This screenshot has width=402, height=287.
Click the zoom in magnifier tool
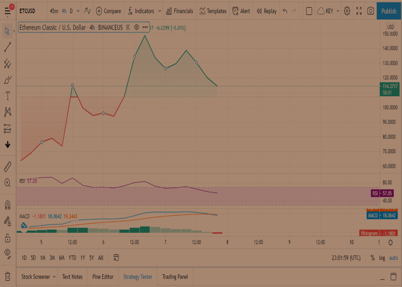click(x=8, y=182)
